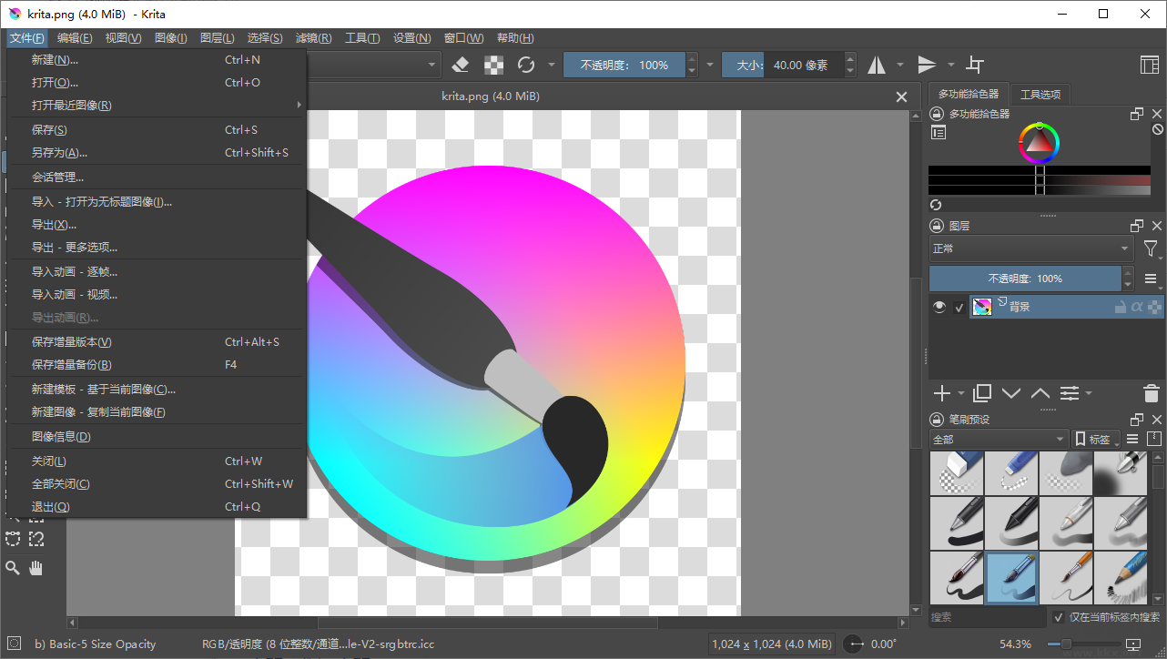Open the 正常 blending mode dropdown
Screen dimensions: 1167x659
coord(1030,248)
